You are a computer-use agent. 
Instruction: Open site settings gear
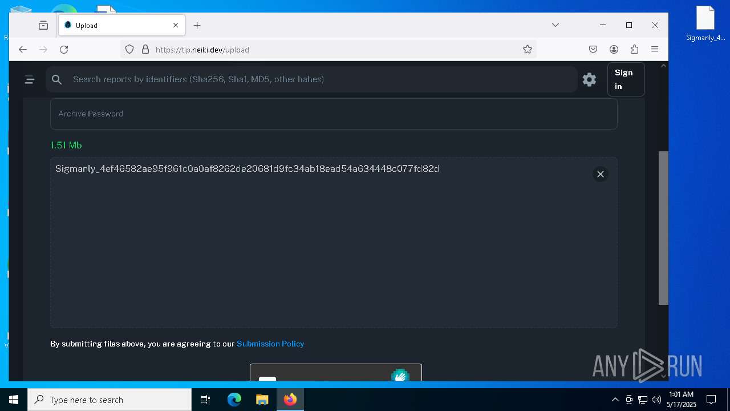coord(589,79)
